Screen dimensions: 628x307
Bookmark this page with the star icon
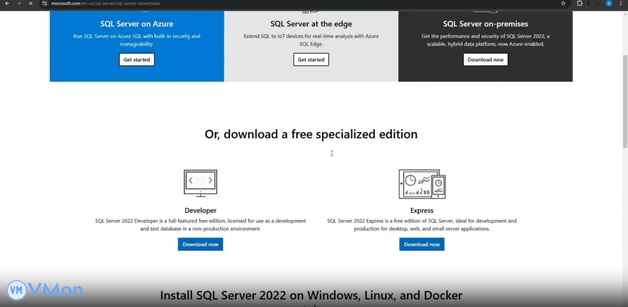coord(563,3)
